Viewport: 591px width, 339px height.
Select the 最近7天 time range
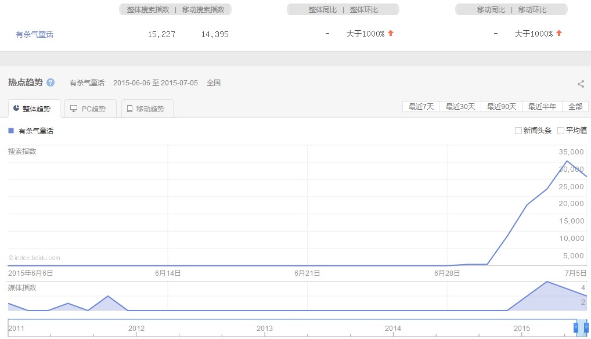[421, 107]
